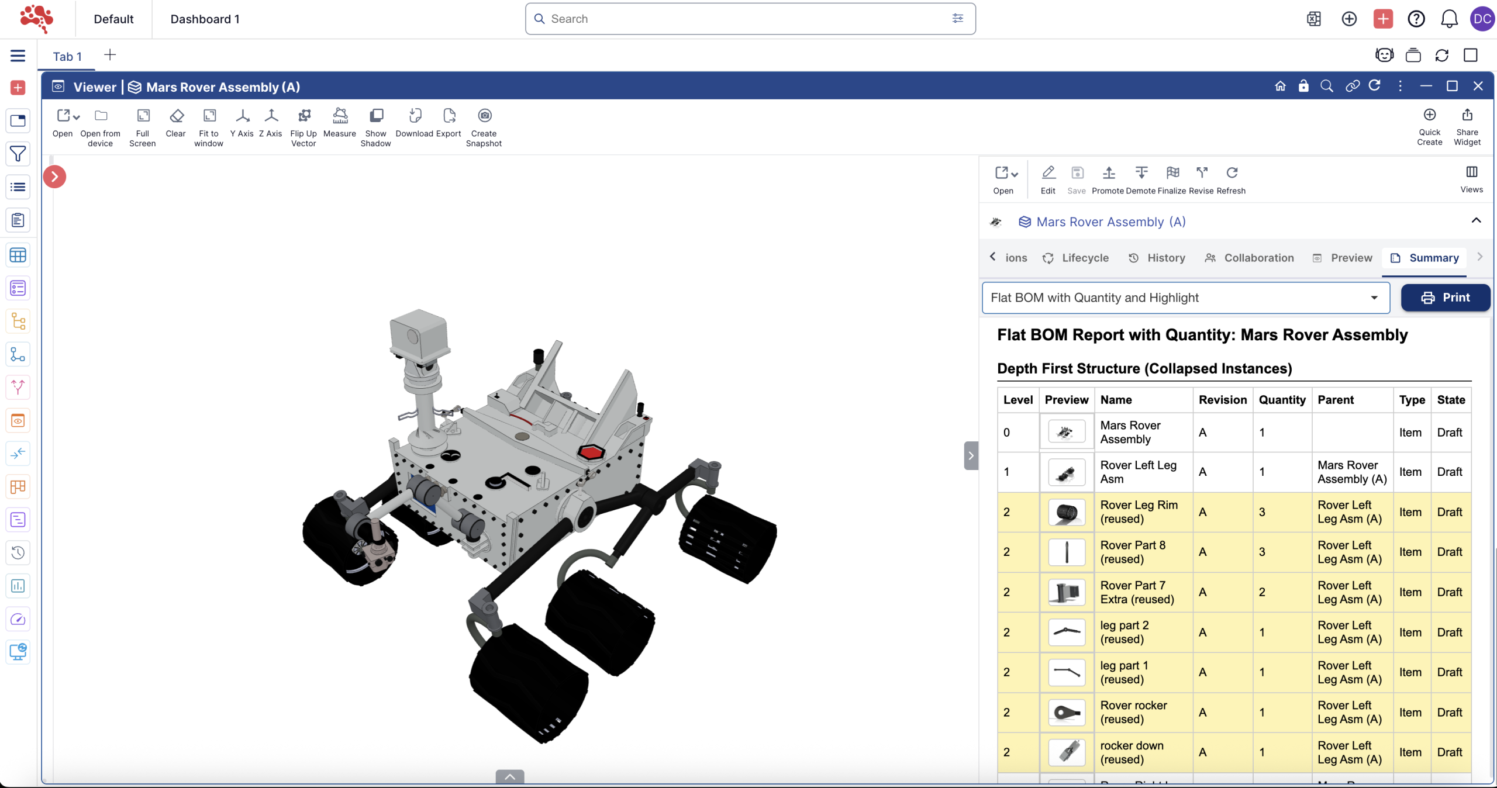Click the Finalize flag icon
The height and width of the screenshot is (788, 1497).
(1172, 173)
